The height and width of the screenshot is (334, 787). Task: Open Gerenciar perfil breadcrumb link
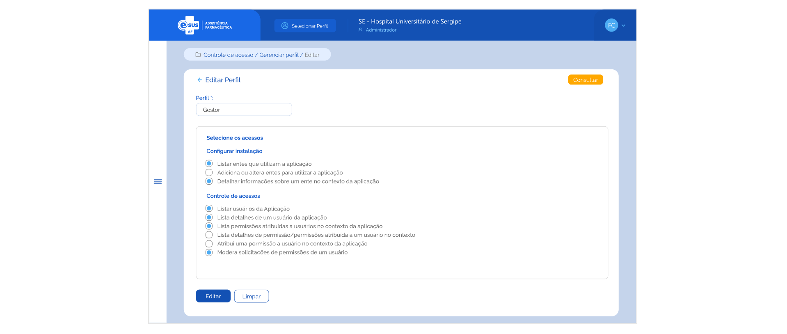(x=279, y=55)
